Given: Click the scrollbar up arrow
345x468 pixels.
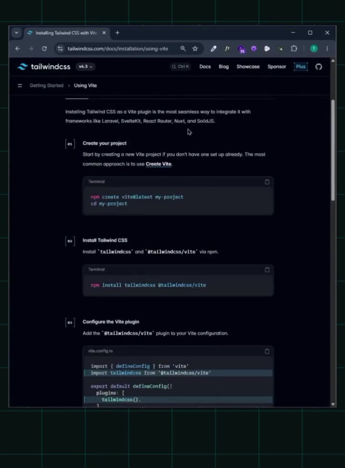Looking at the screenshot, I should 333,61.
